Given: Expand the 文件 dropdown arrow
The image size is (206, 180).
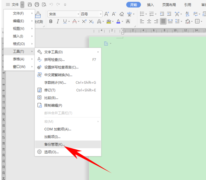Looking at the screenshot, I should click(x=22, y=5).
